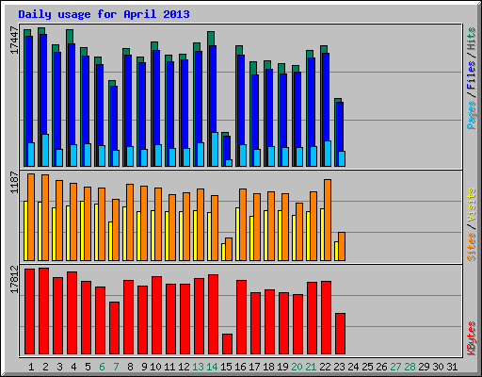Click the Pages legend label
The image size is (482, 377).
click(x=472, y=115)
